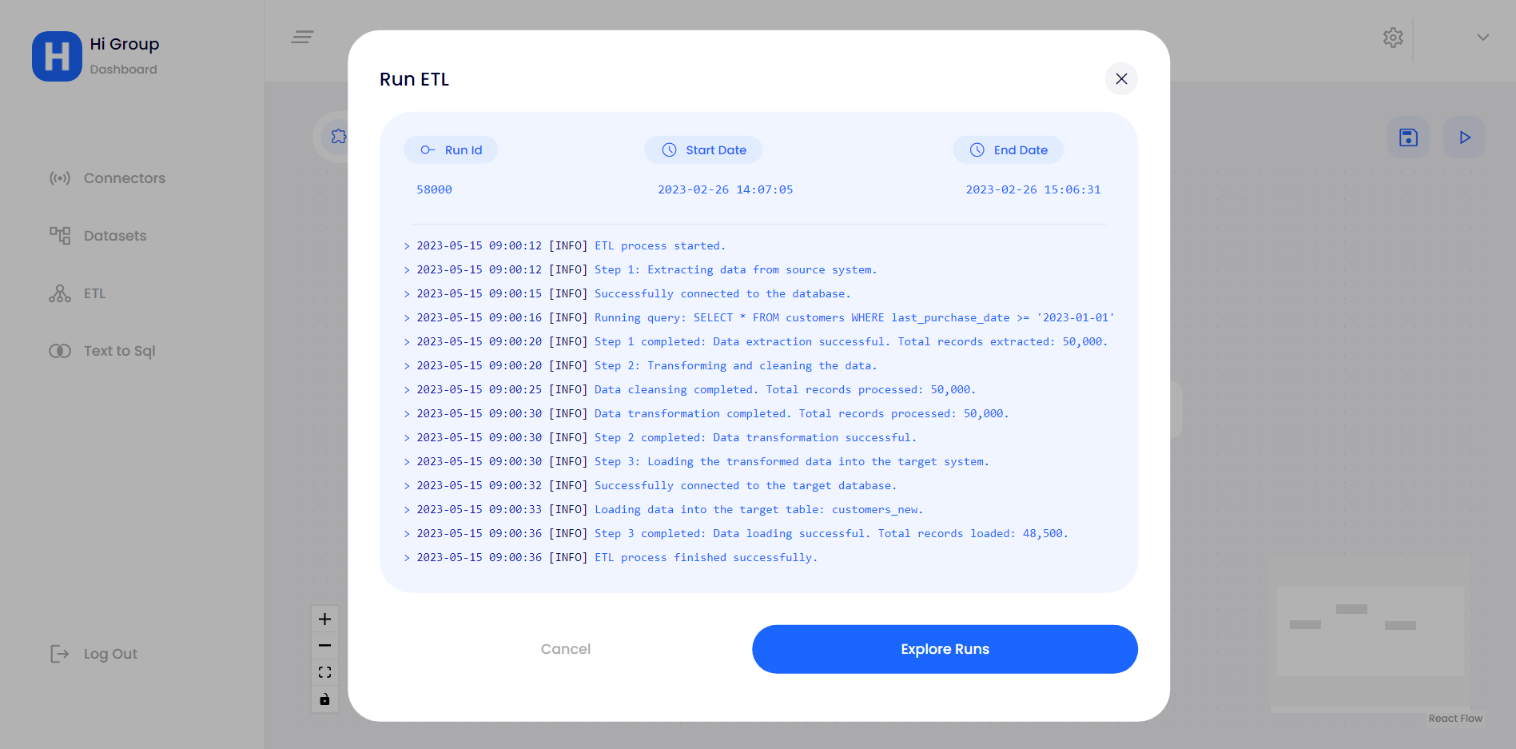Expand 'ETL process finished successfully' log chevron
This screenshot has width=1516, height=749.
tap(407, 558)
